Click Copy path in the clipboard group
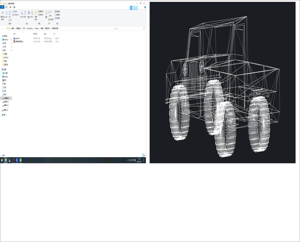This screenshot has height=242, width=300. (15, 11)
